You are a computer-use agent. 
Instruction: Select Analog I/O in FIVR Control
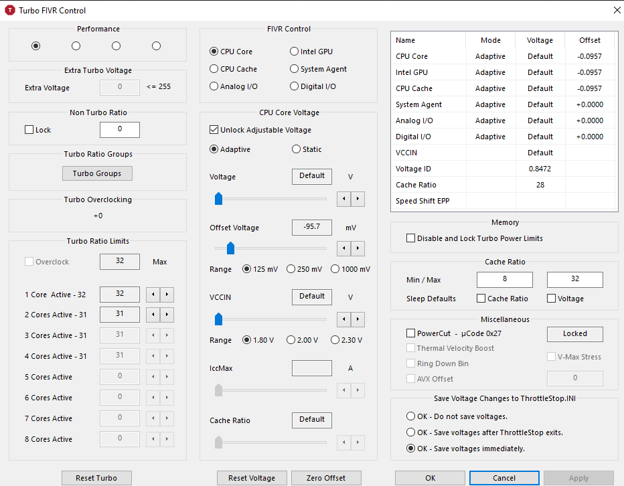pyautogui.click(x=234, y=86)
